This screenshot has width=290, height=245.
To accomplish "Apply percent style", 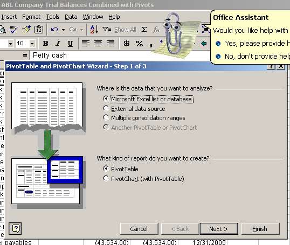I will point(139,44).
